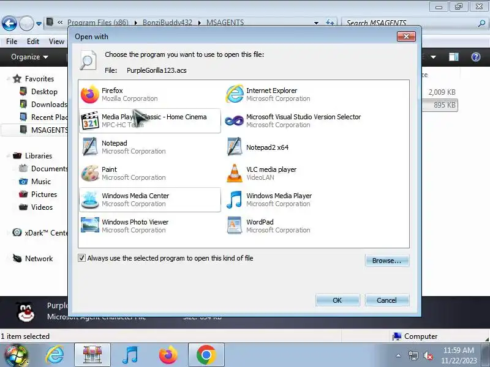Screen dimensions: 490x367
Task: Open the address bar history dropdown
Action: [316, 23]
